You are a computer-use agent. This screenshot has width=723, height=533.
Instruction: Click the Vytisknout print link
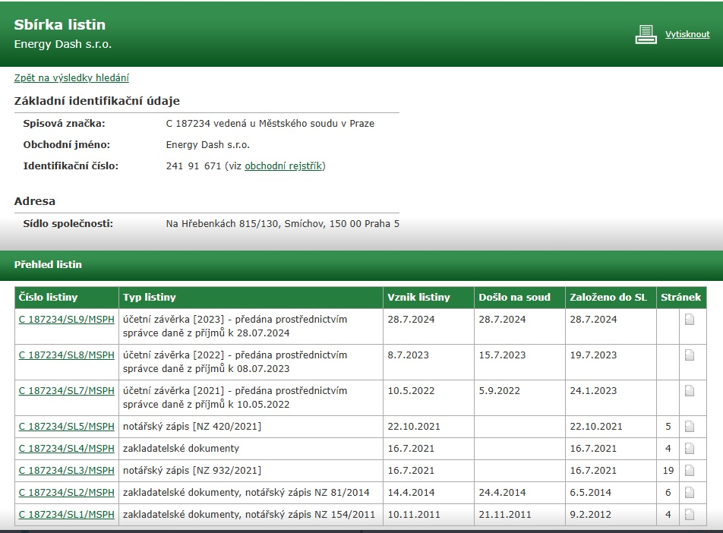coord(687,35)
